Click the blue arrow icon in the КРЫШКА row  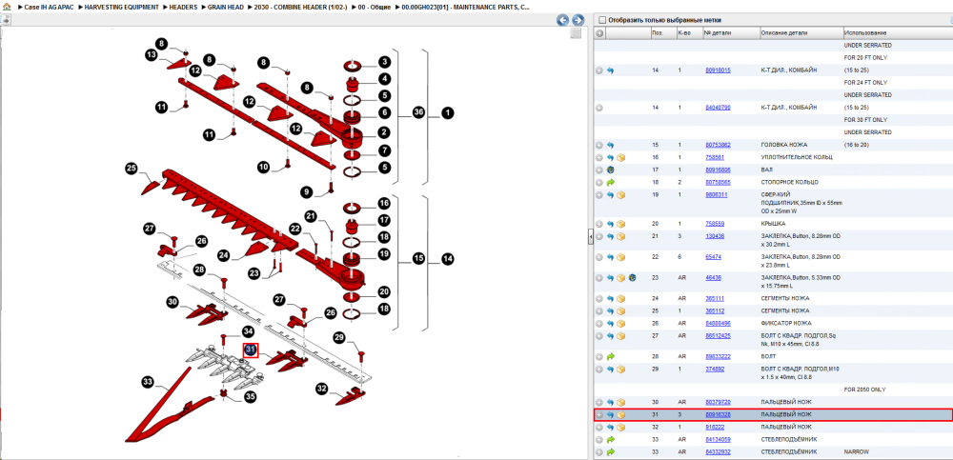[610, 224]
